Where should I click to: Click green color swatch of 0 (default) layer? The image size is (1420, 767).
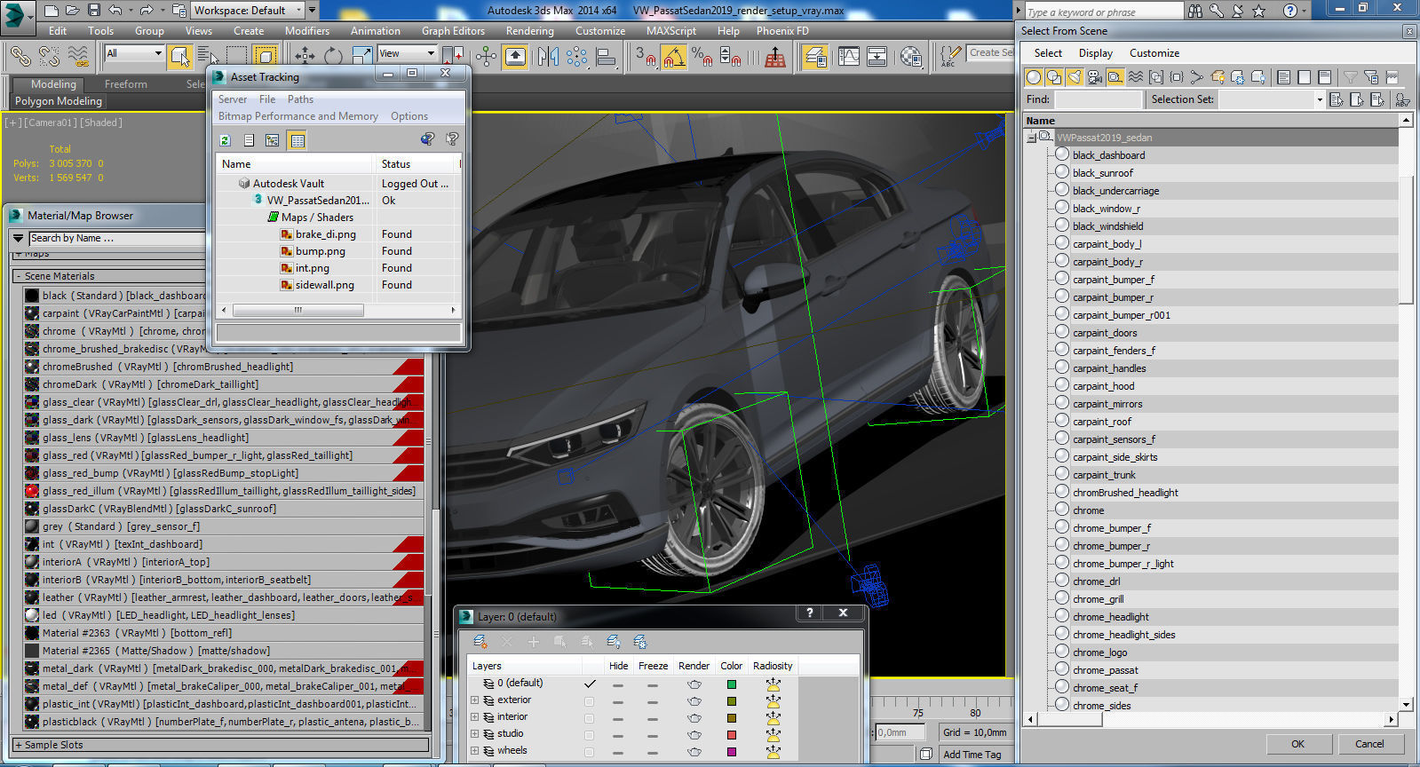point(731,684)
